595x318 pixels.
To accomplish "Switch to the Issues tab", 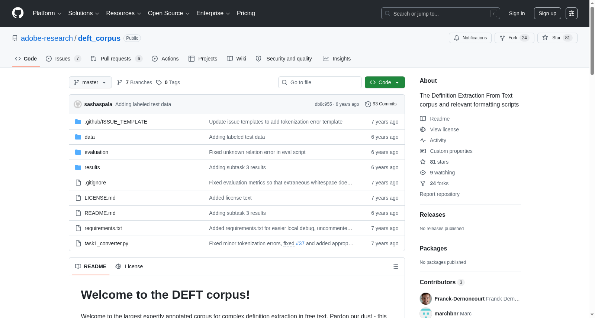I will point(63,59).
